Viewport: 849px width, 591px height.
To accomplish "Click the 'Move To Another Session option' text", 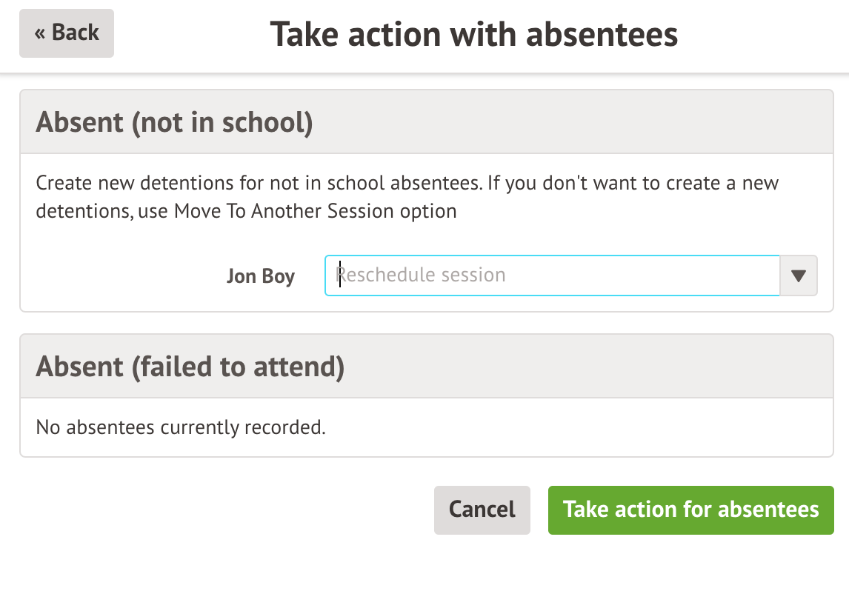I will 315,211.
